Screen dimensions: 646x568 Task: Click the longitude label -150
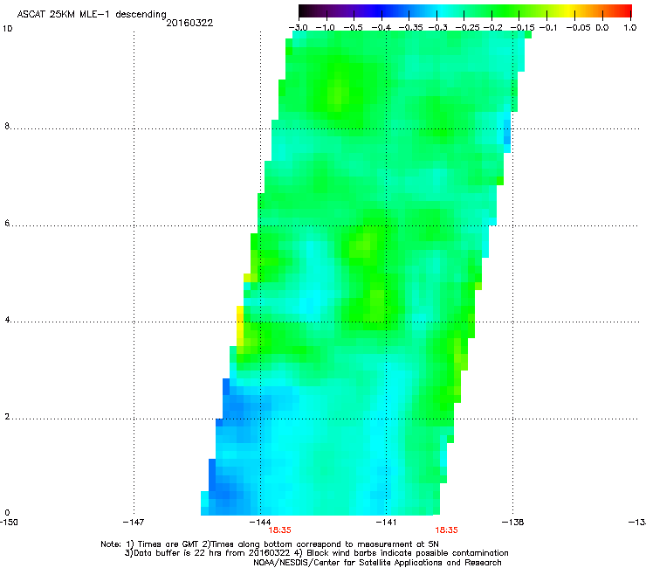[x=9, y=523]
